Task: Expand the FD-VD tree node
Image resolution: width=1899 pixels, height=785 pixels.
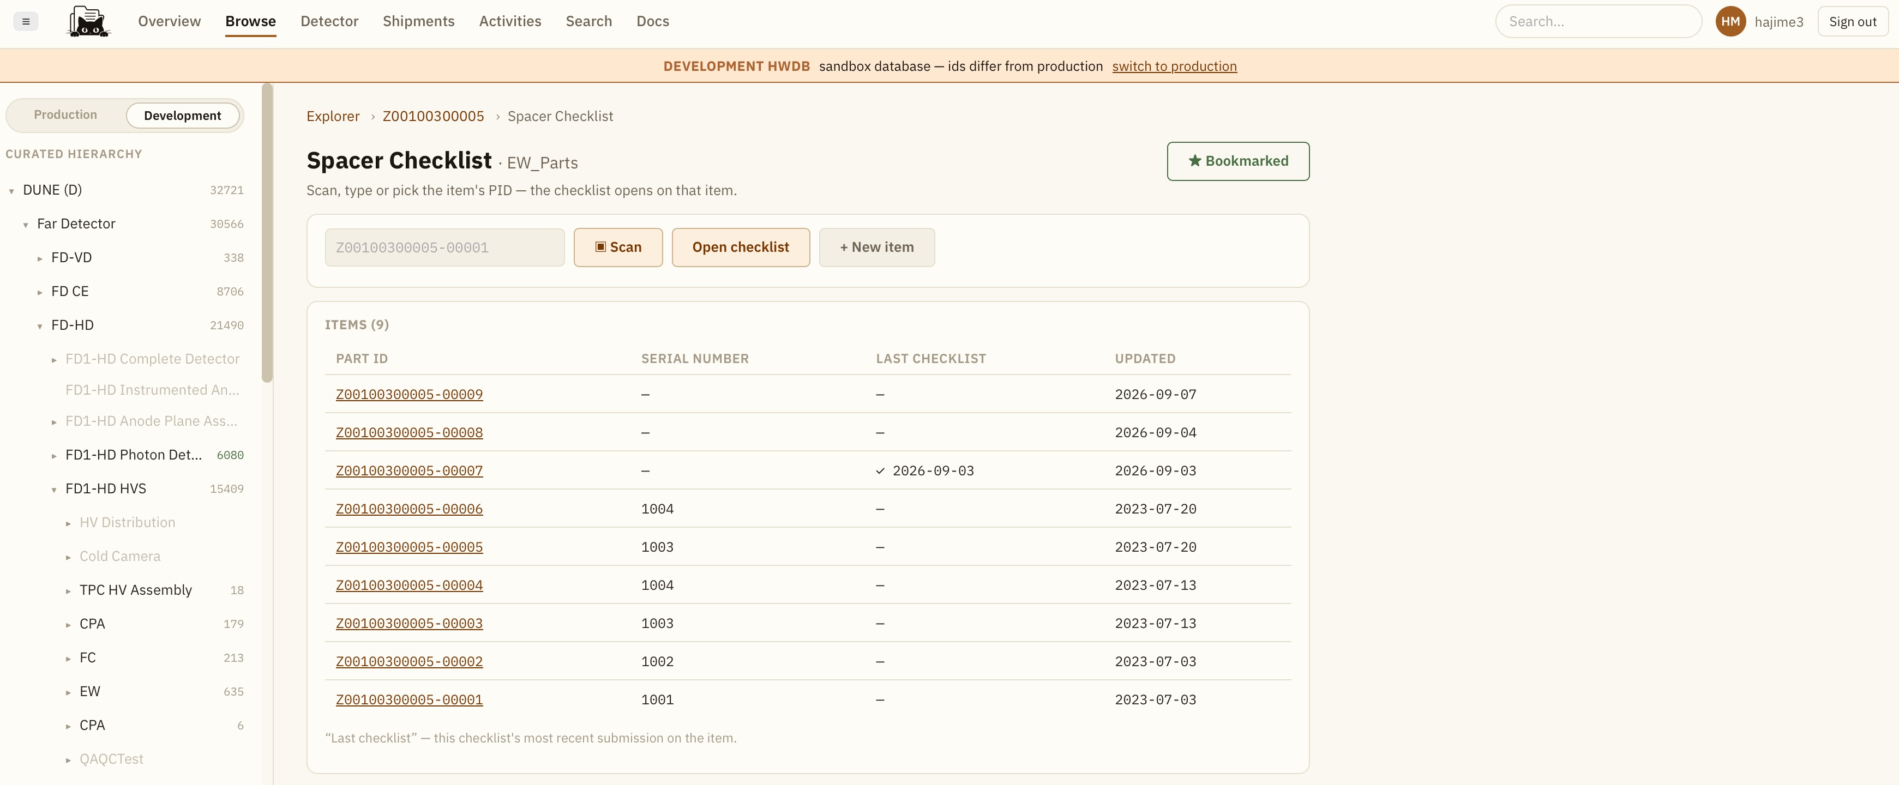Action: coord(40,259)
